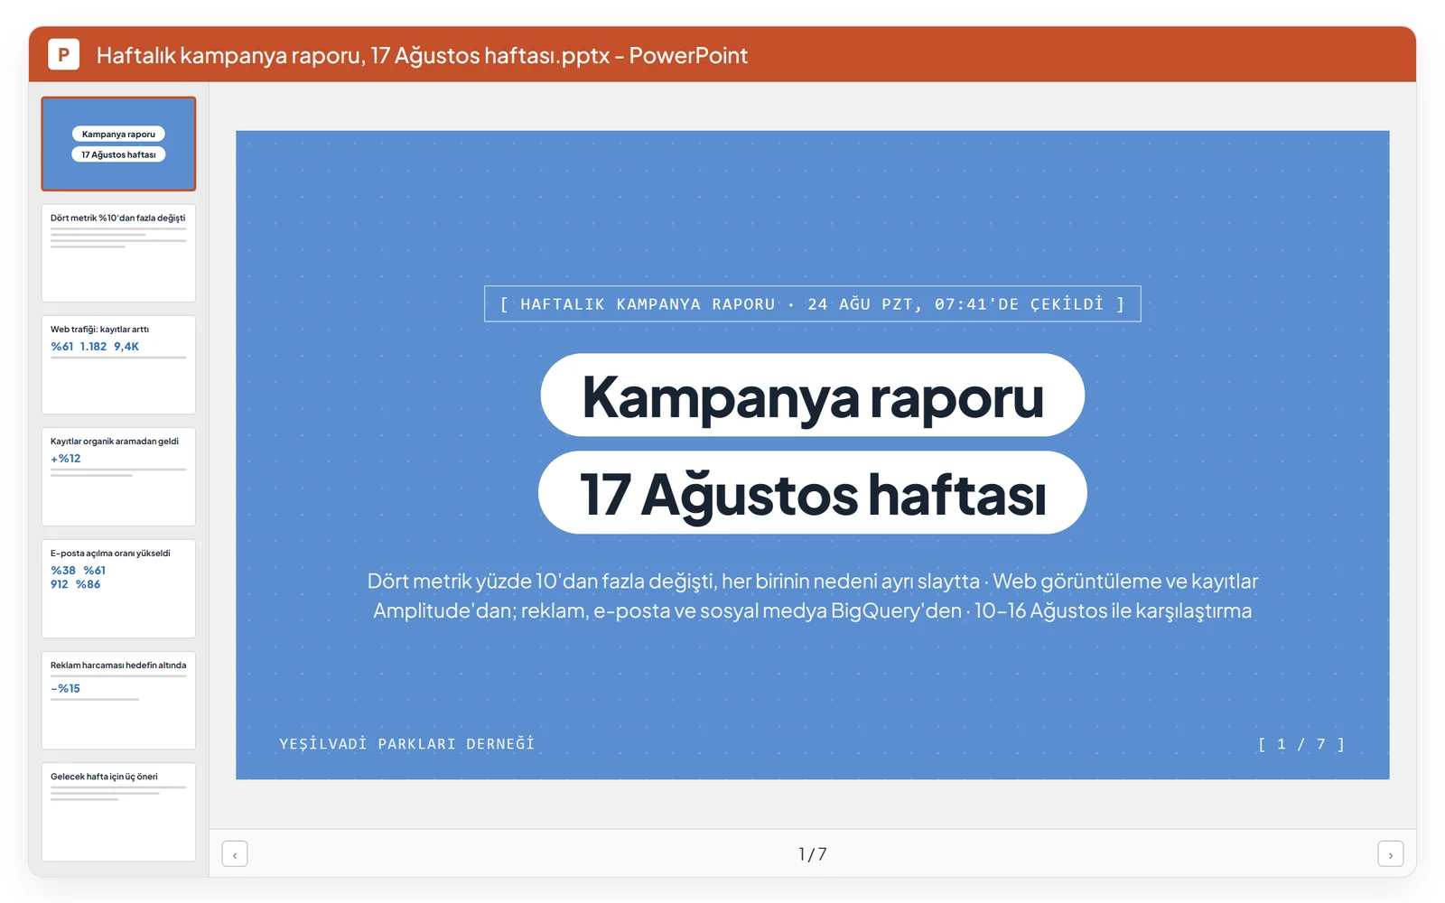Click the '1 / 7' page indicator in bottom bar
1445x903 pixels.
(x=813, y=854)
